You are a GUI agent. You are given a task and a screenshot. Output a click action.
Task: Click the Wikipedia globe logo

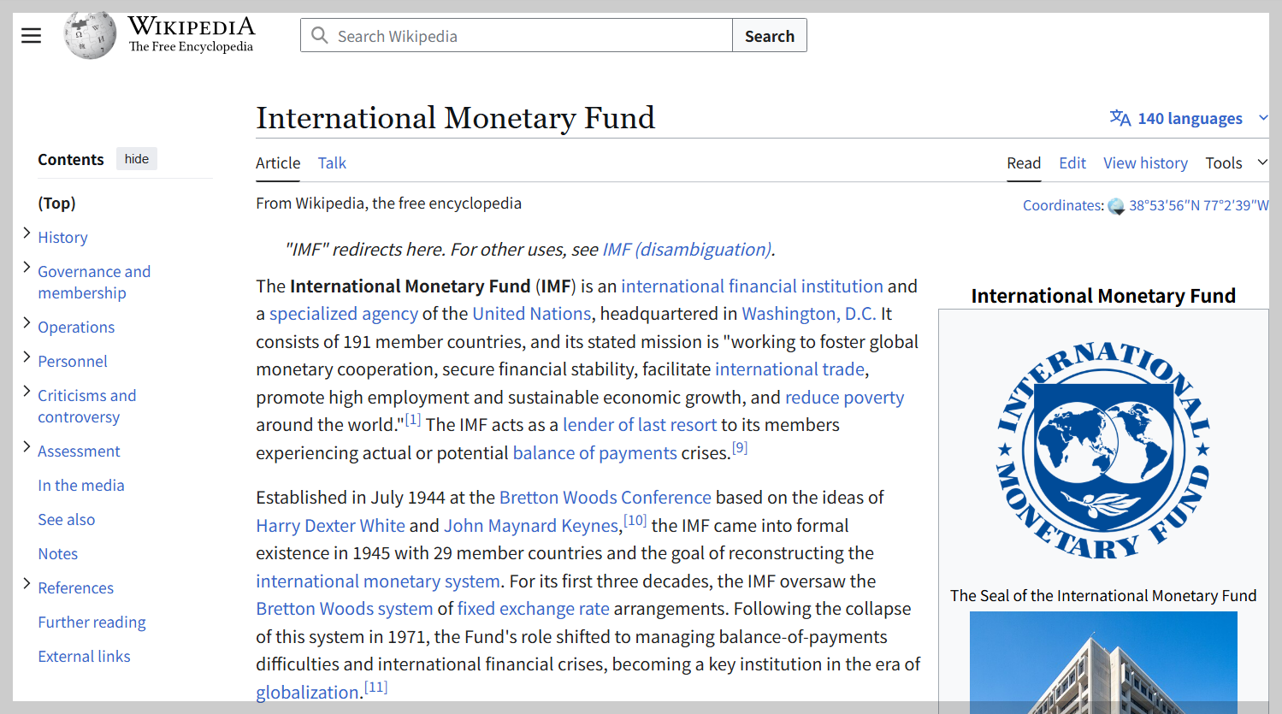pyautogui.click(x=89, y=35)
